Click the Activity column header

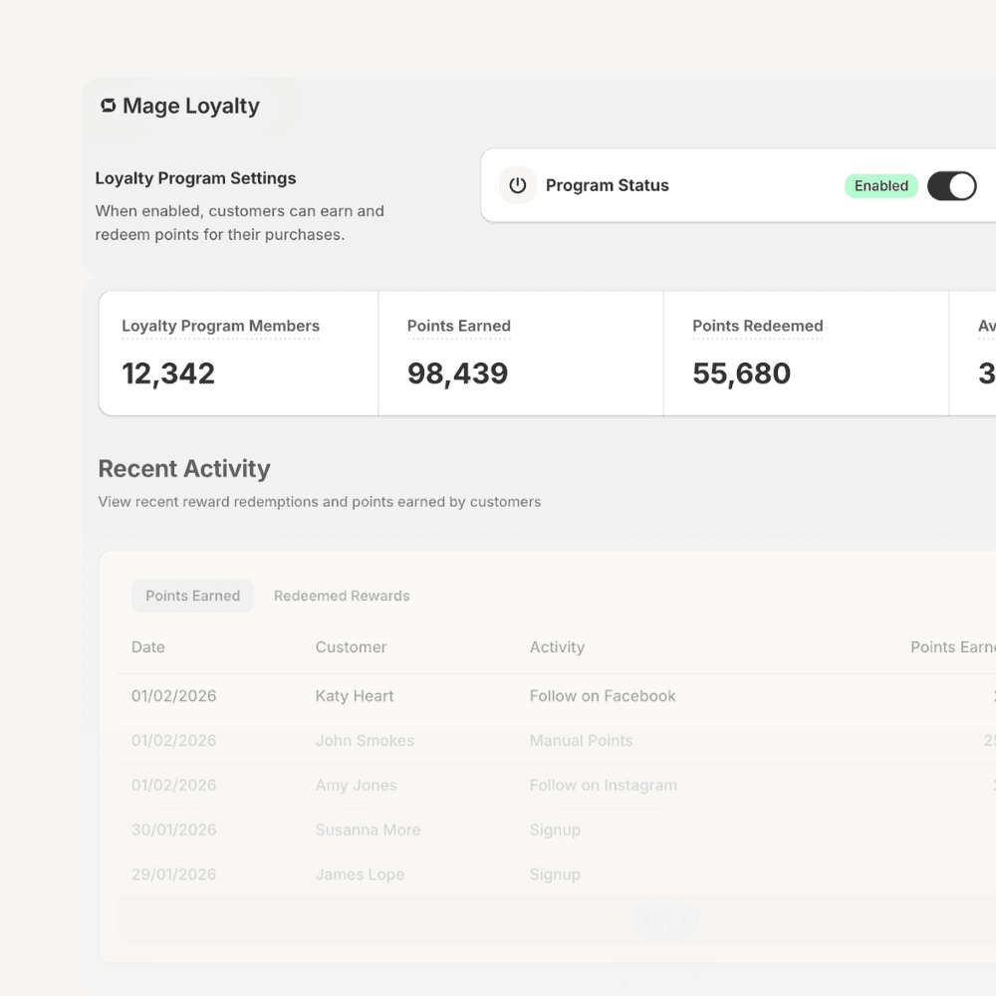(557, 647)
